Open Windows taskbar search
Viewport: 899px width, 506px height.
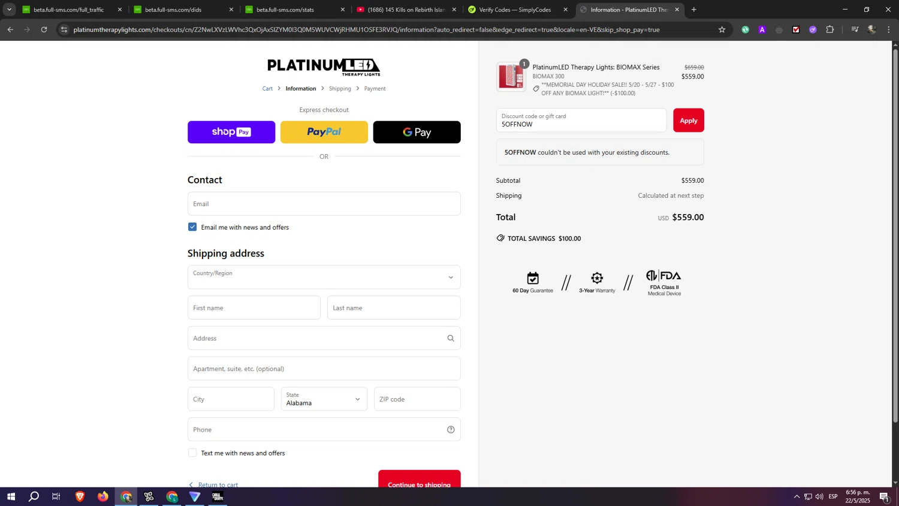[34, 496]
